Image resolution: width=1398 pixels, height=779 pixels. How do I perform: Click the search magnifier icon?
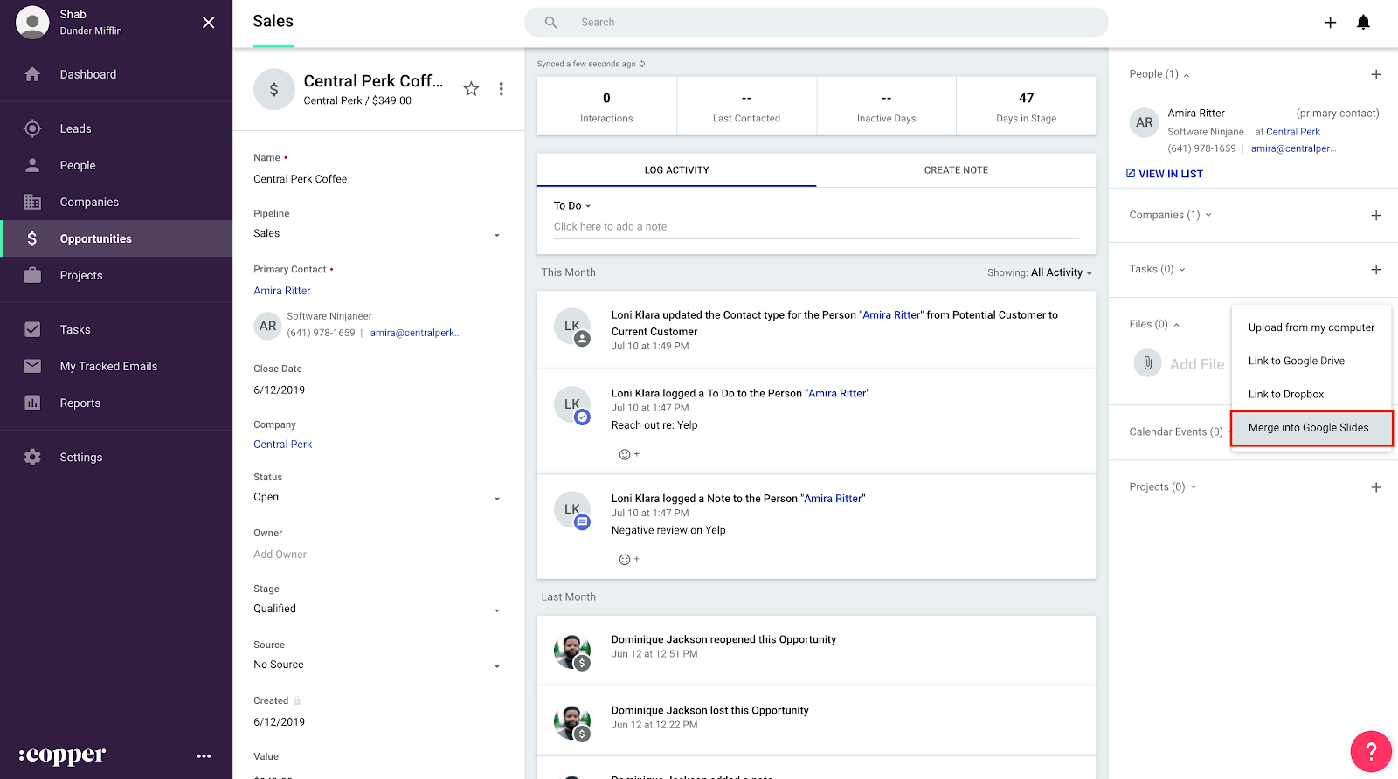coord(550,23)
